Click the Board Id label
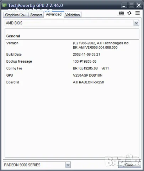This screenshot has width=144, height=171. 12,82
